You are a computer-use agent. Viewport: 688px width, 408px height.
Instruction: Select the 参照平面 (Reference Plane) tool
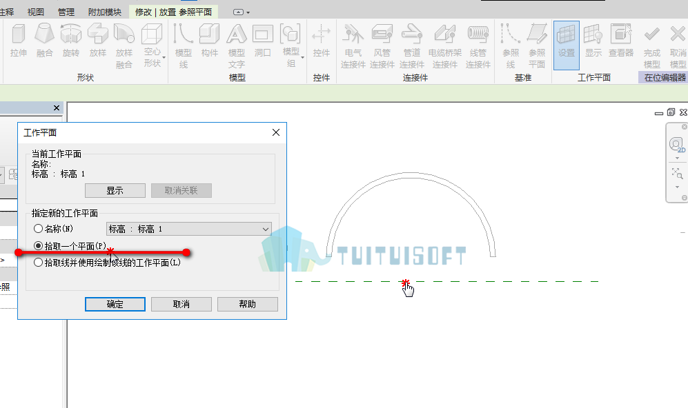[x=537, y=46]
